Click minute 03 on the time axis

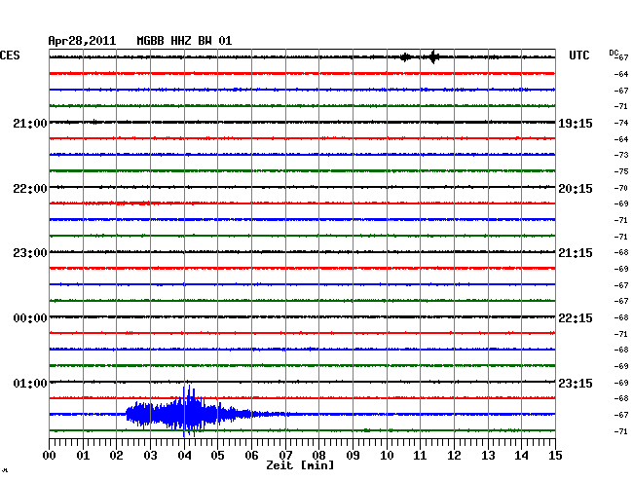[151, 456]
